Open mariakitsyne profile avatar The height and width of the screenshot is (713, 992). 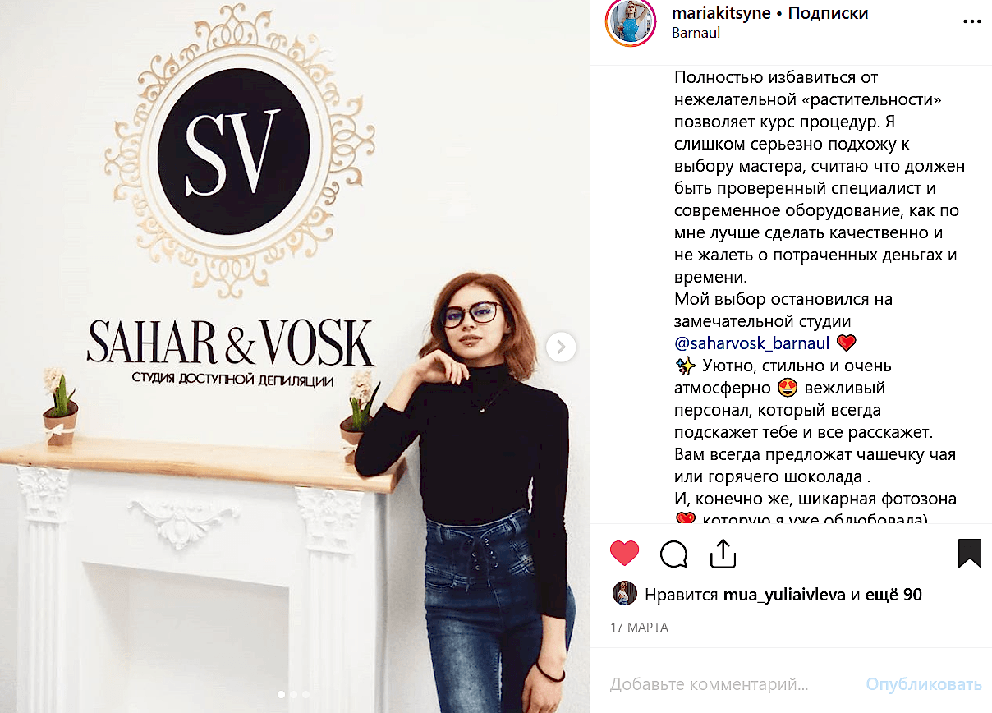click(x=631, y=21)
